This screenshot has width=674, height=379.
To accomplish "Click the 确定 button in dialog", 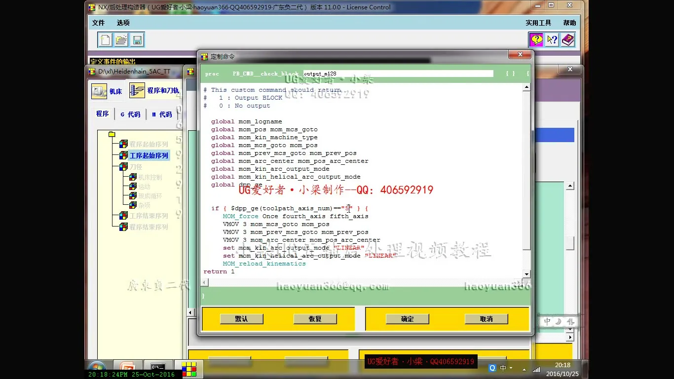I will click(407, 319).
